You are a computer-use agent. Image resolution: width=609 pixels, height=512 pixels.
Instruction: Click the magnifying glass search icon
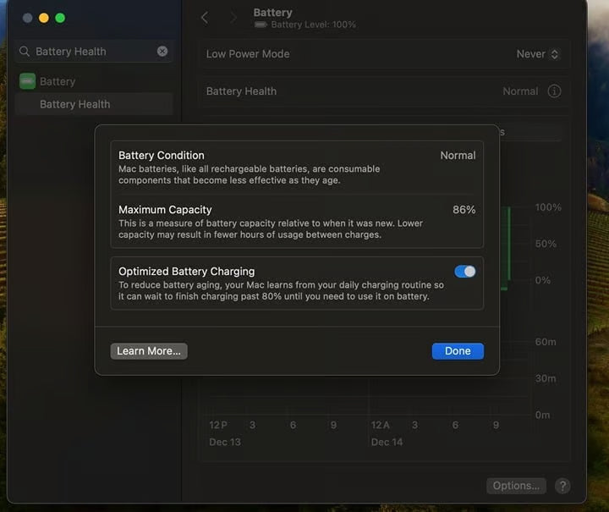(25, 52)
